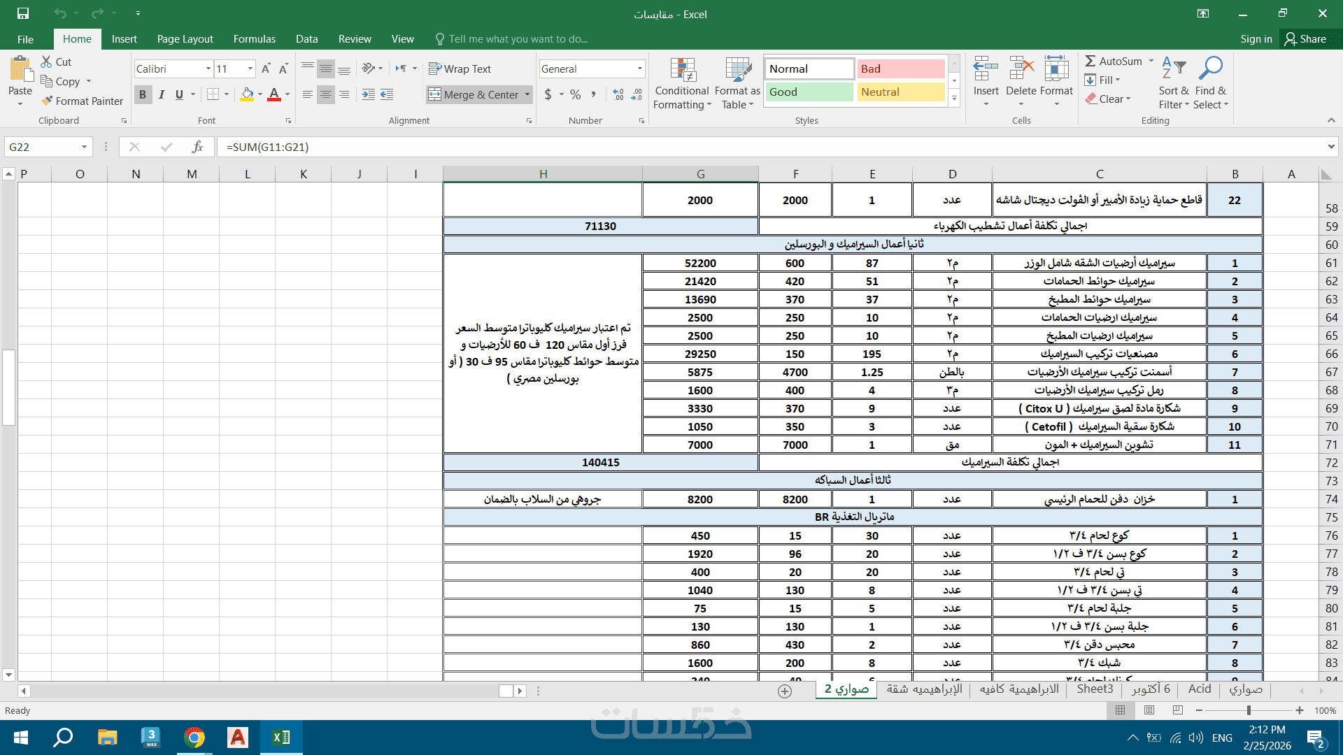Click the Percent Style icon
Screen dimensions: 1343x755
[x=575, y=94]
